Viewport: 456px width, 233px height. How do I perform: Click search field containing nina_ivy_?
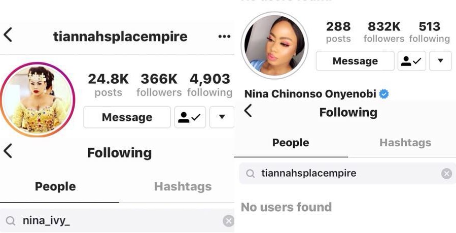coord(117,221)
